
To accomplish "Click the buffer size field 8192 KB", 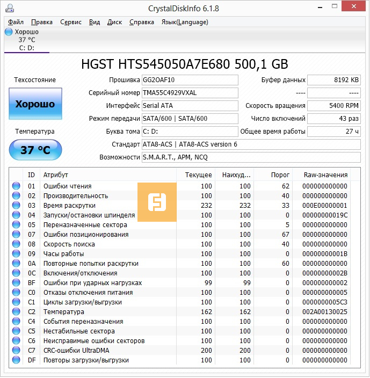I will tap(334, 80).
